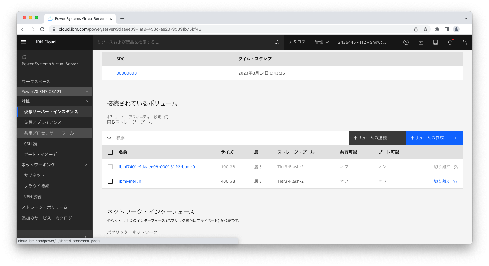Open the IBM Cloud hamburger navigation menu
The image size is (489, 266).
[24, 42]
